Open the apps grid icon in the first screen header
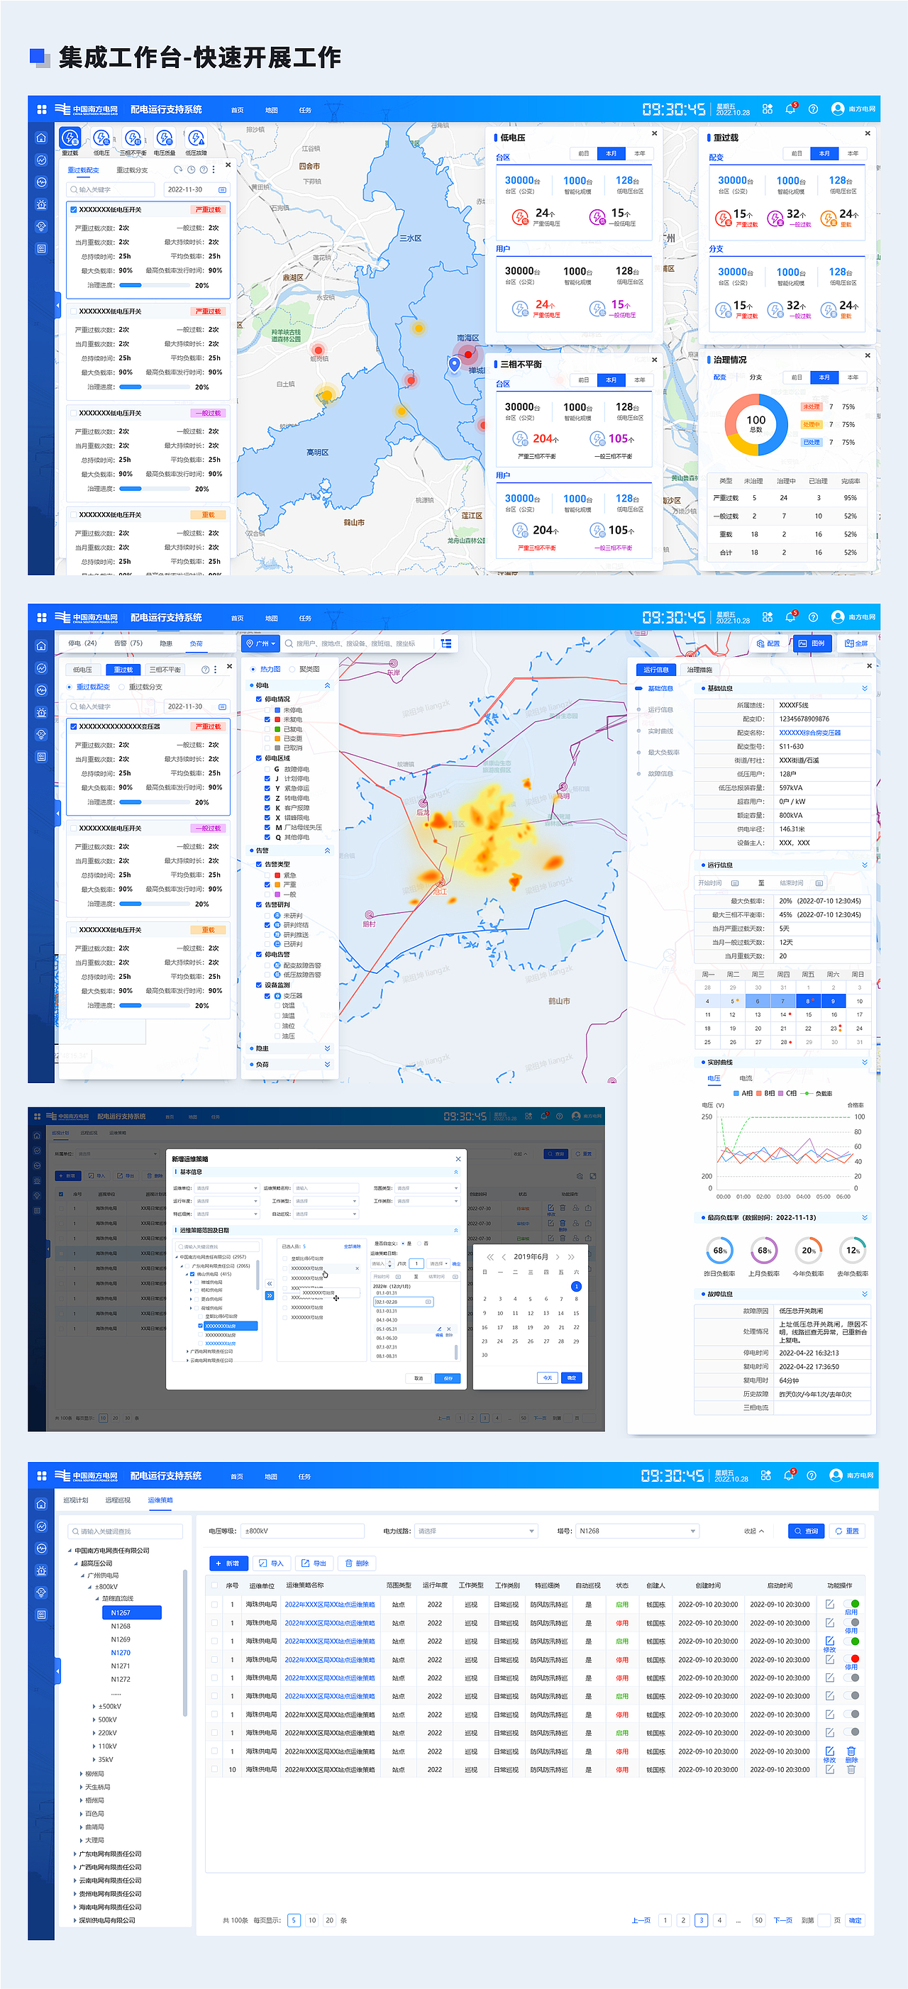The width and height of the screenshot is (908, 1989). coord(42,110)
